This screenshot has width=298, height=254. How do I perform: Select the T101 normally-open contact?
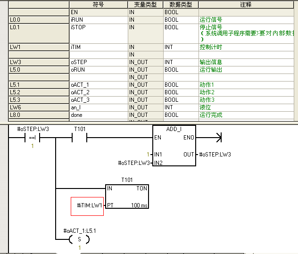click(x=79, y=138)
